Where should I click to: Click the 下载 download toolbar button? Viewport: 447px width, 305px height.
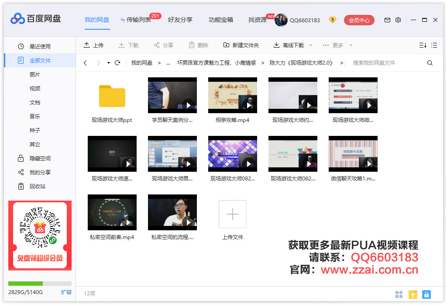[x=129, y=45]
